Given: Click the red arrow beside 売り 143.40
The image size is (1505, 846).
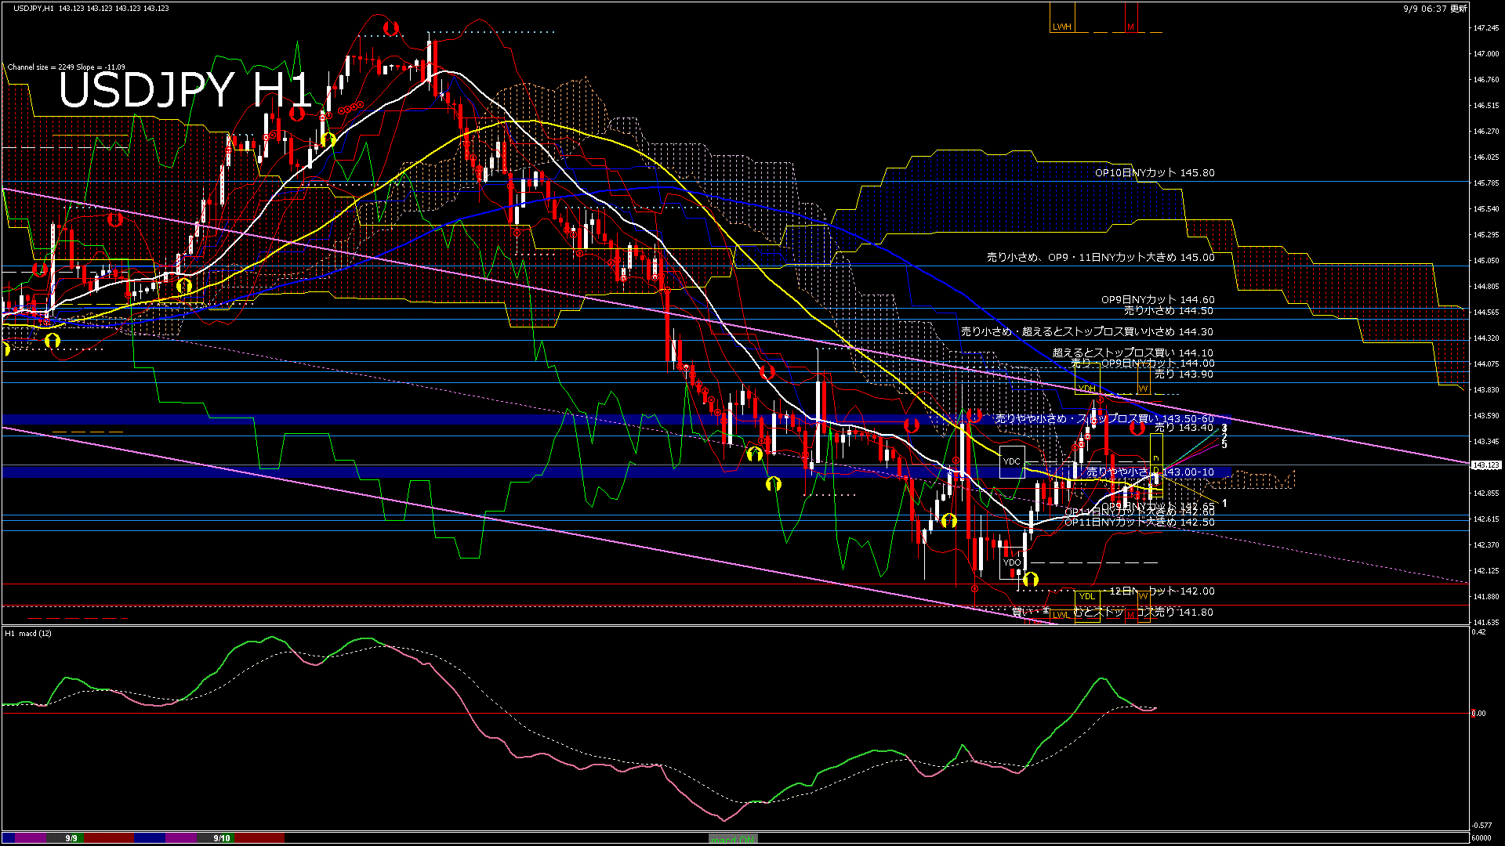Looking at the screenshot, I should 1137,428.
